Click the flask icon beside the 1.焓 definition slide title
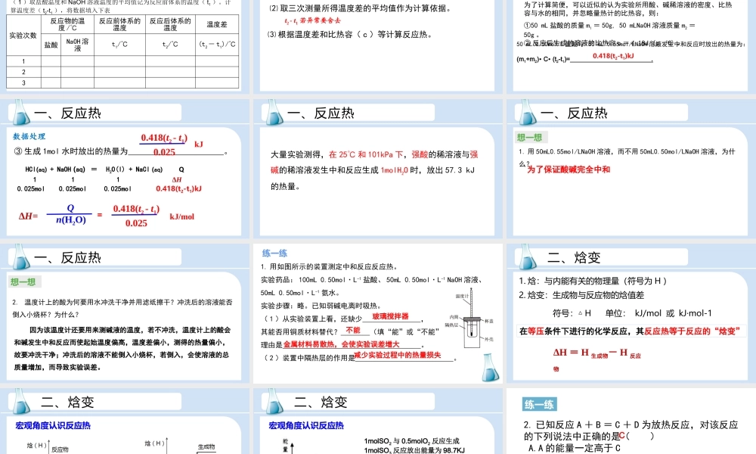Viewport: 756px width, 454px height. coord(527,257)
